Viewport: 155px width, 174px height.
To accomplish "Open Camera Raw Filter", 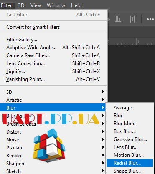I will point(53,55).
